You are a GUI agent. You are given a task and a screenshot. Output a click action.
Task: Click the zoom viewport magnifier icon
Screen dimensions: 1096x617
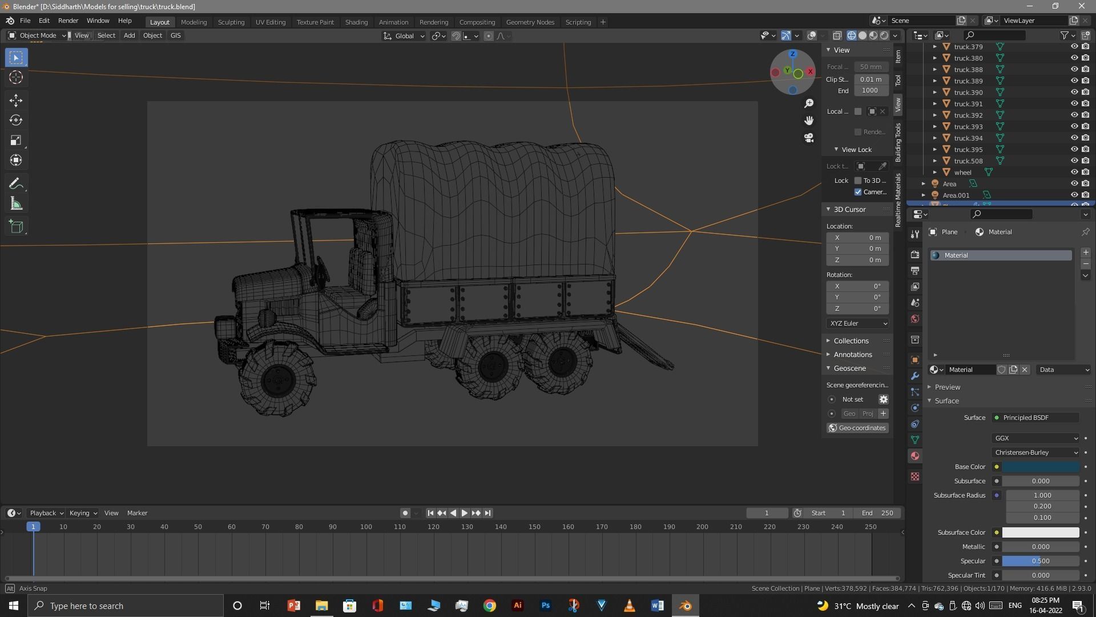pos(809,103)
